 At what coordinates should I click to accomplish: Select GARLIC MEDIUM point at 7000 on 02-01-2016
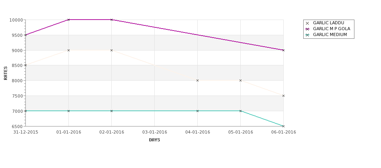point(111,111)
